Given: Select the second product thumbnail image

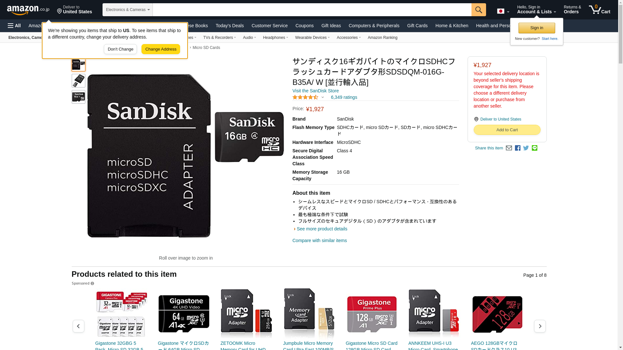Looking at the screenshot, I should [x=79, y=81].
